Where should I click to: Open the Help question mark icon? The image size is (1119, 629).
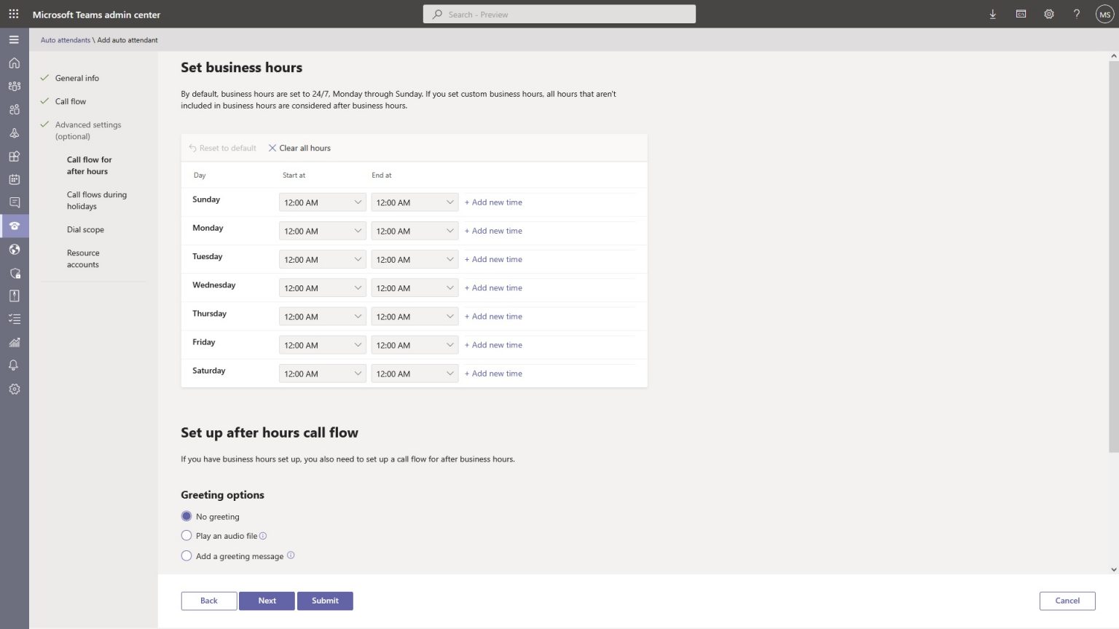click(x=1076, y=14)
